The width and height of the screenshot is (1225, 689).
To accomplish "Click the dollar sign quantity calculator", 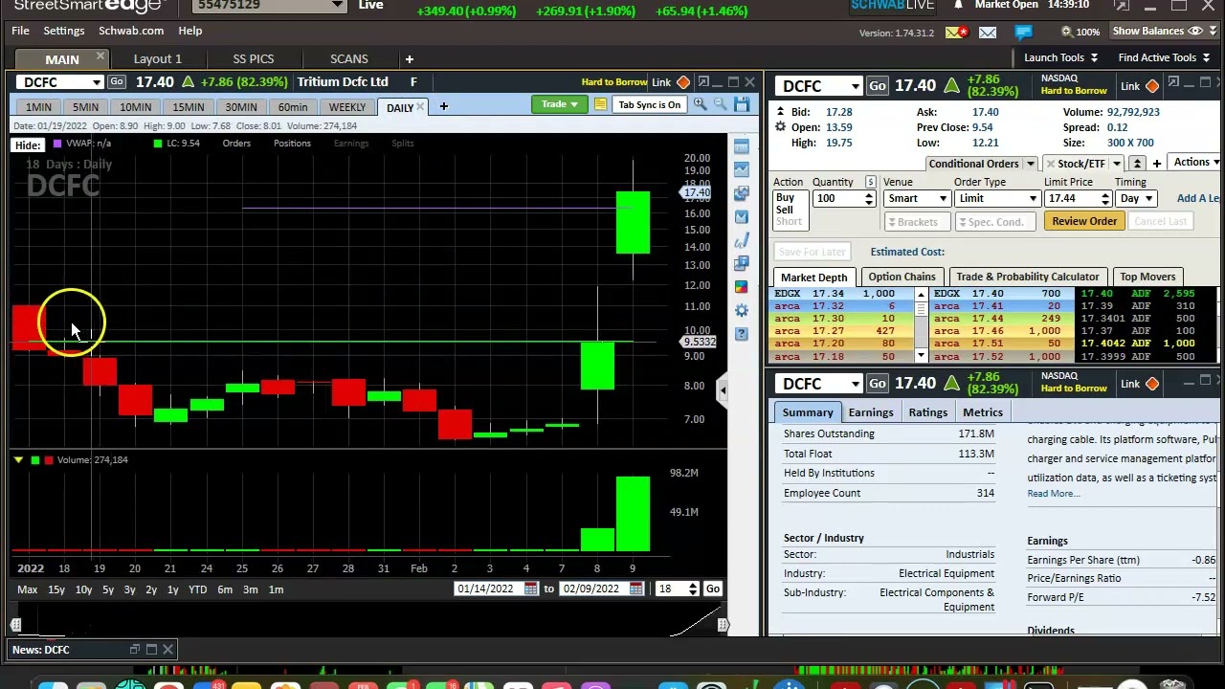I will (870, 182).
